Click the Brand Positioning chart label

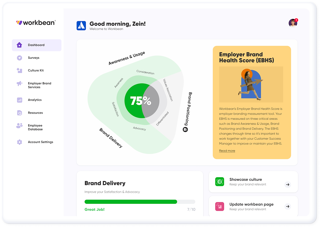click(189, 109)
